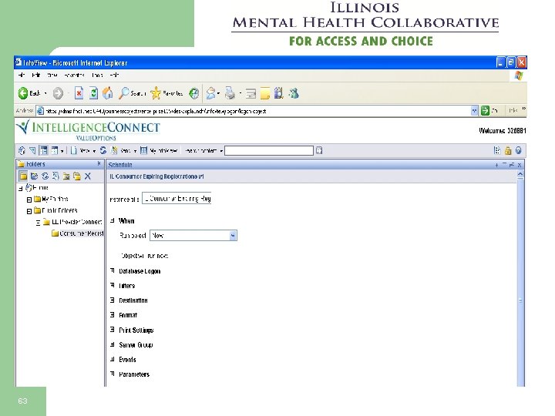Image resolution: width=555 pixels, height=416 pixels.
Task: Click the second icon in the InfoView toolbar
Action: pos(32,151)
